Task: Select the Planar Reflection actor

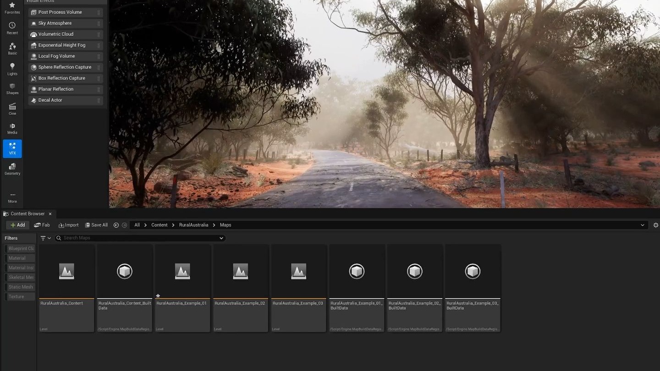Action: [66, 89]
